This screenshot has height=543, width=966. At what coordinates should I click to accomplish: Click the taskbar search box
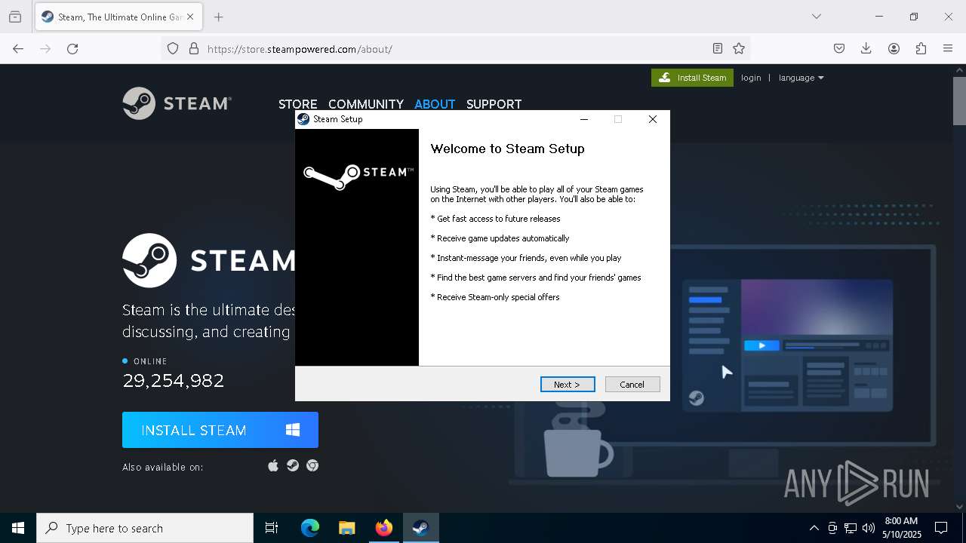pos(145,528)
